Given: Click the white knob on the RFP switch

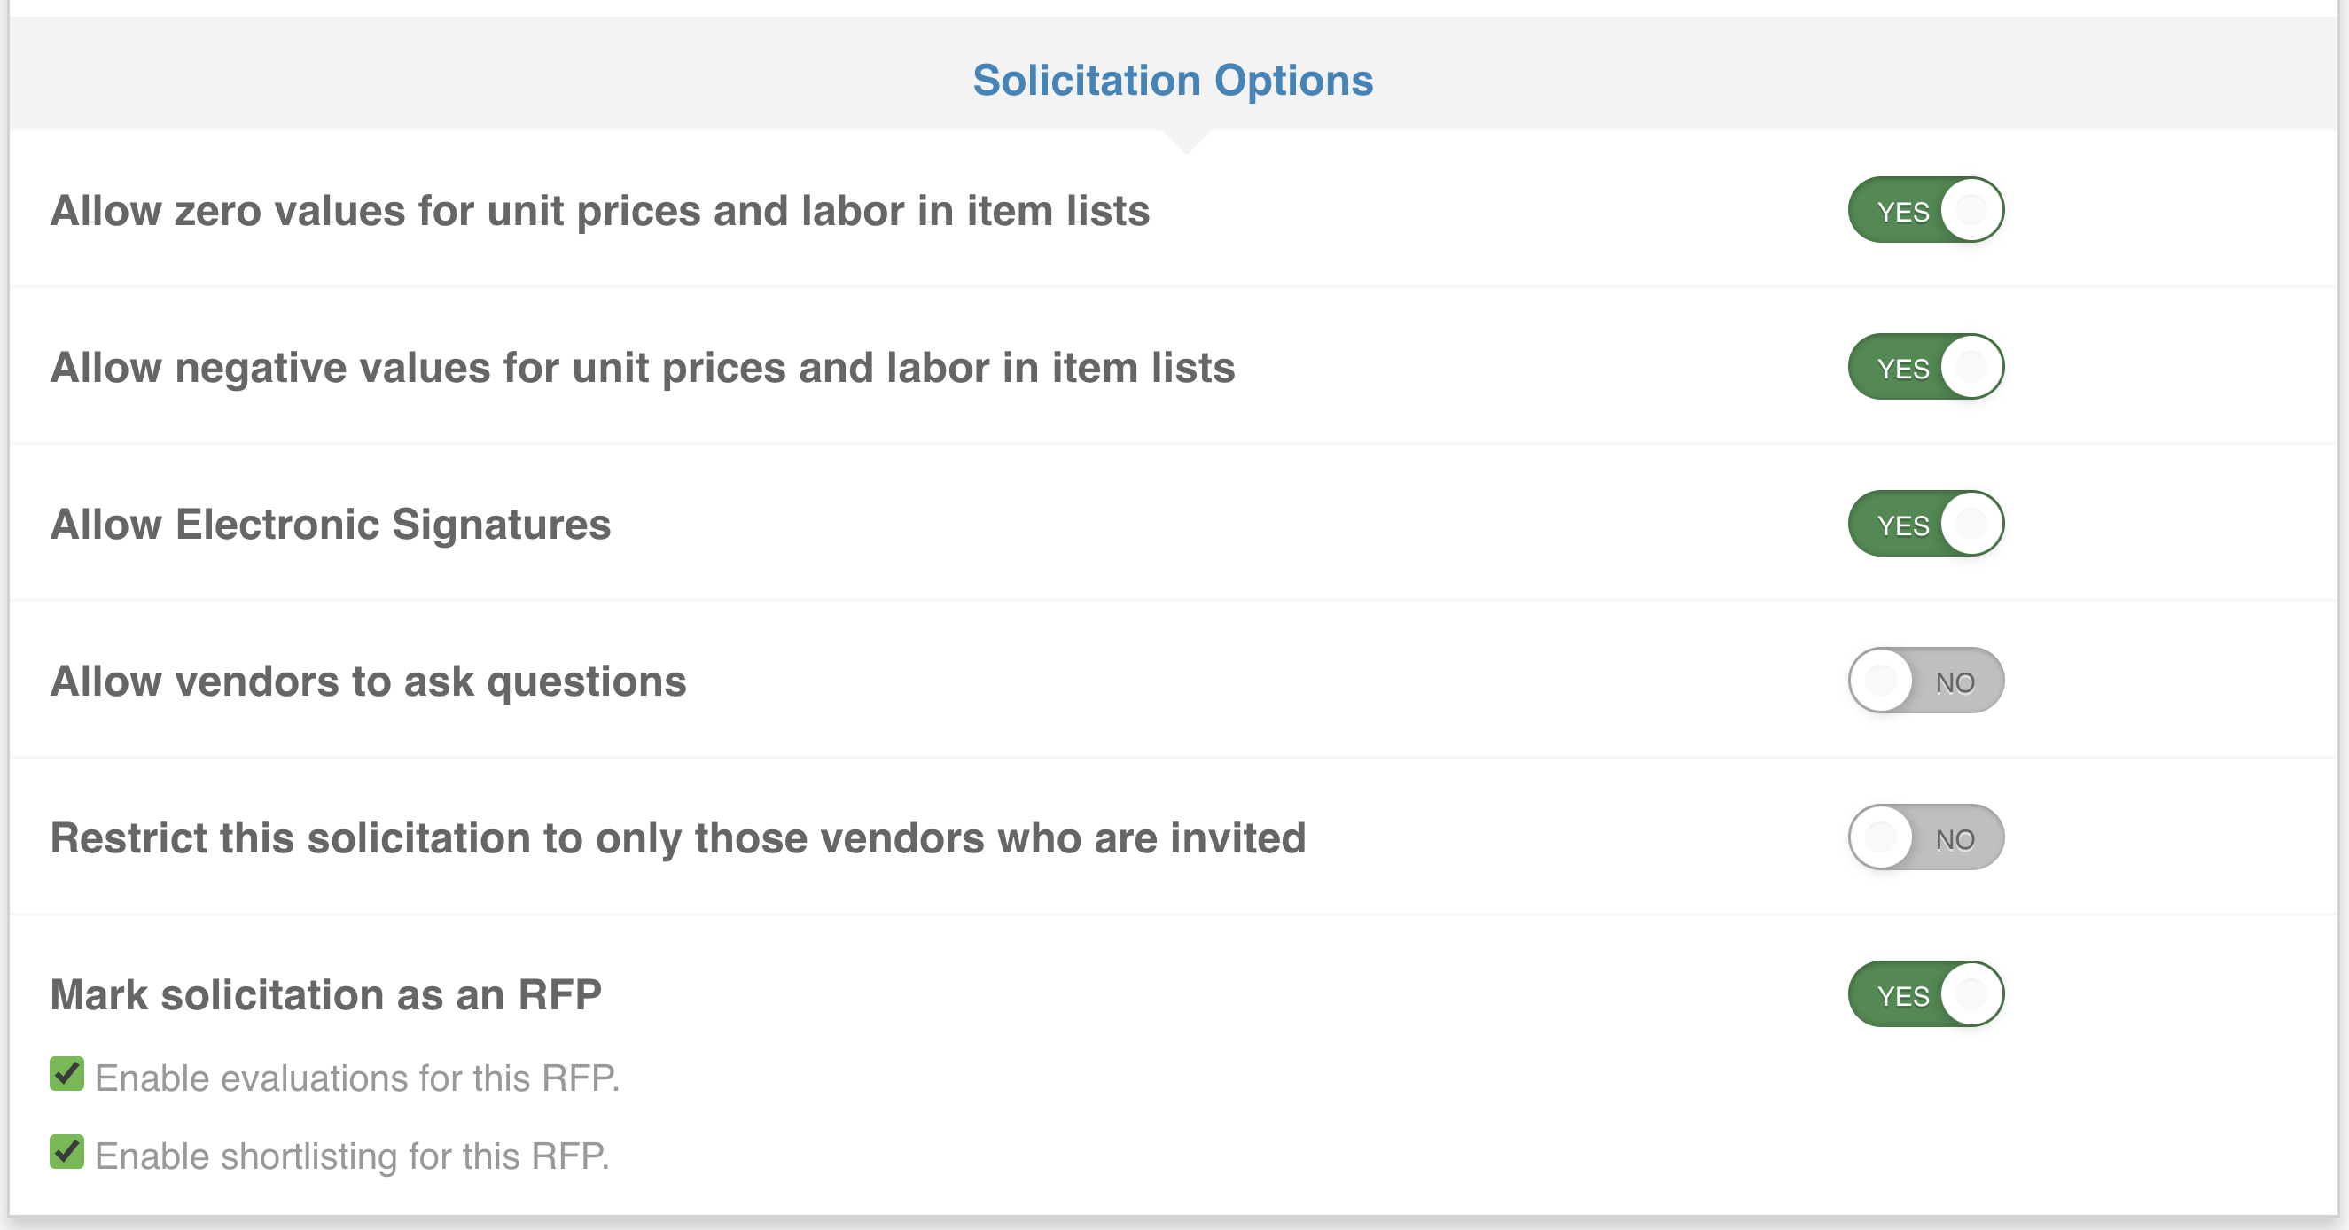Looking at the screenshot, I should [x=1971, y=994].
